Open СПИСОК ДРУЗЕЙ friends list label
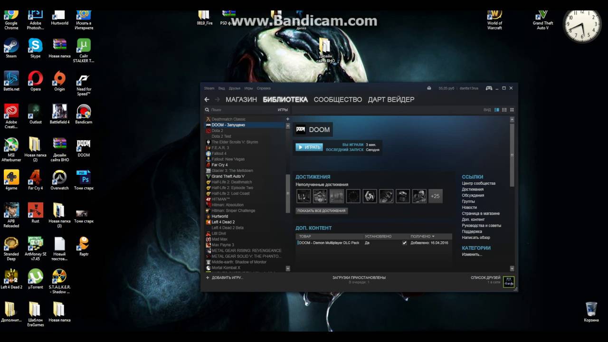The image size is (608, 342). [x=485, y=277]
